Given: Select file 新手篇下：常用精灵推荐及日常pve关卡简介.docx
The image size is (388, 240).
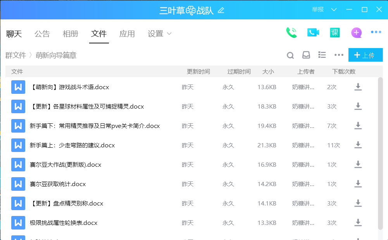Looking at the screenshot, I should [95, 126].
